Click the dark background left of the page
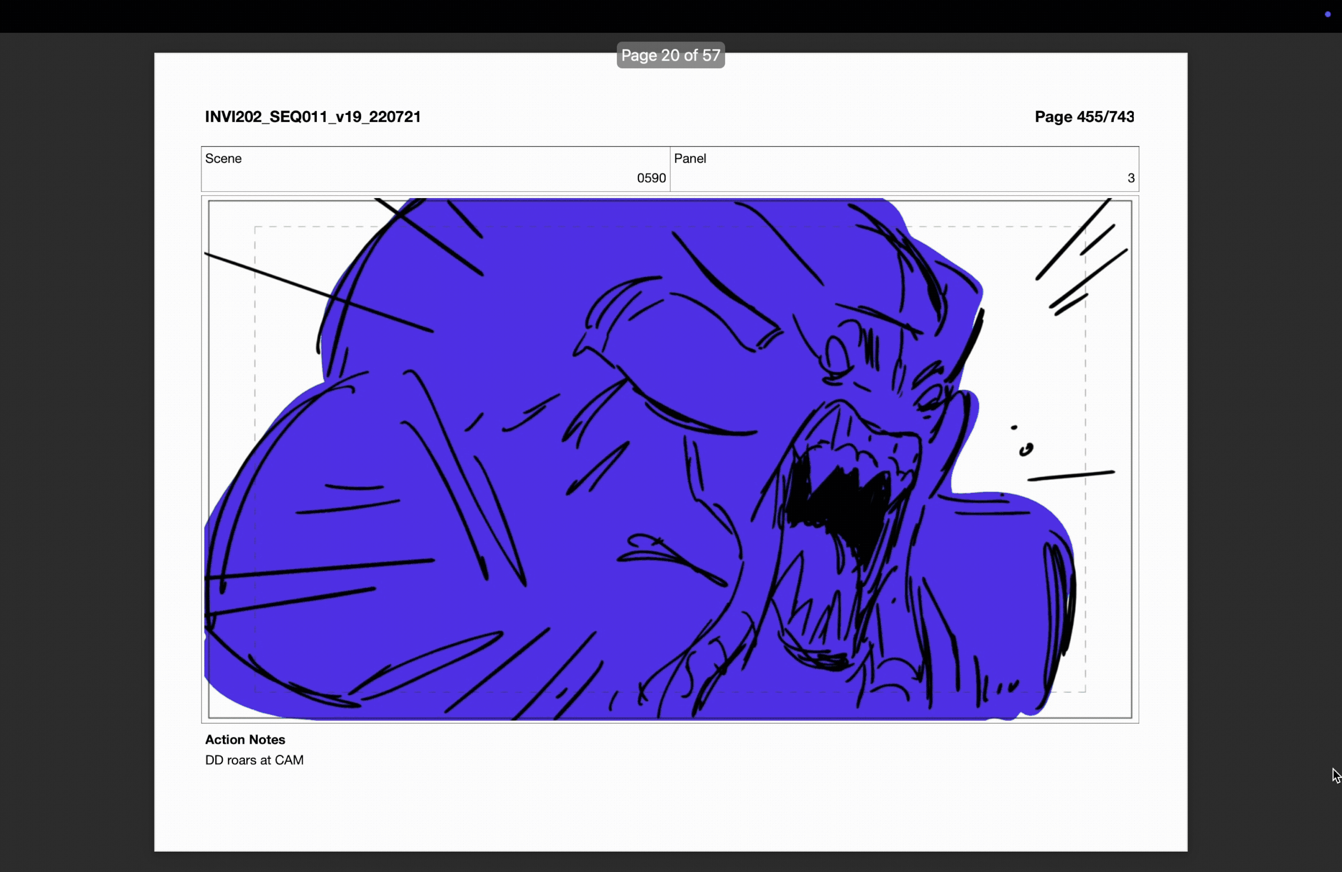 point(79,451)
